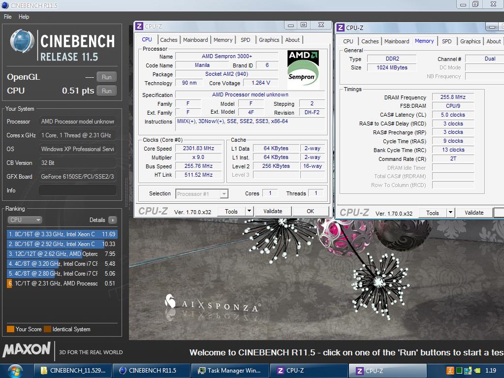This screenshot has height=378, width=504.
Task: Click the AMD Sempron 3000+ name field
Action: pos(226,56)
